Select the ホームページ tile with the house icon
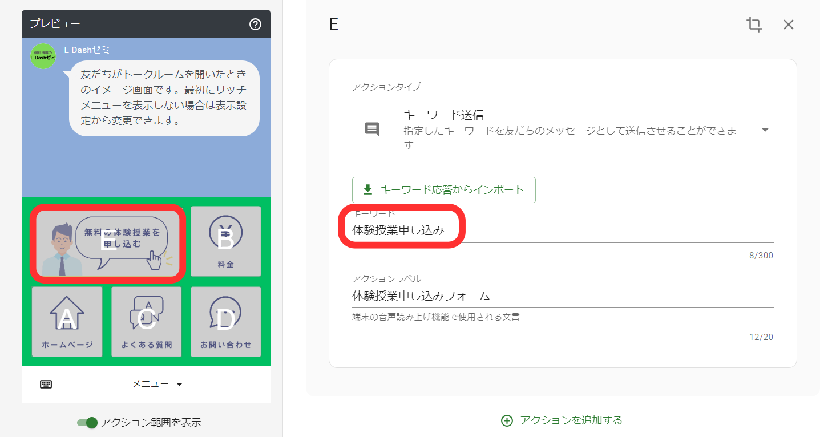The width and height of the screenshot is (836, 437). click(67, 321)
